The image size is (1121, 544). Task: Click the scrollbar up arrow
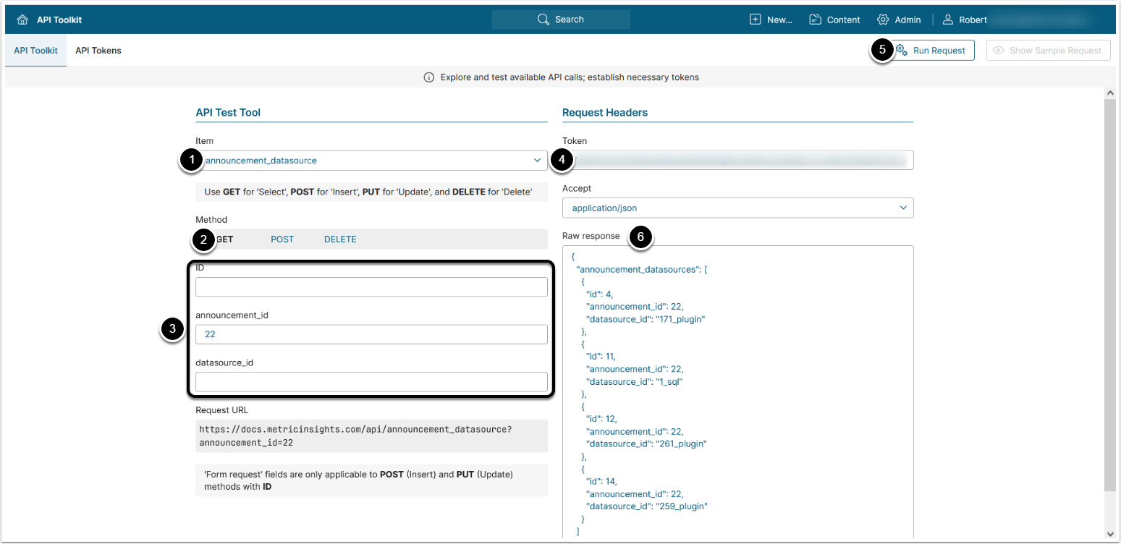click(x=1110, y=93)
